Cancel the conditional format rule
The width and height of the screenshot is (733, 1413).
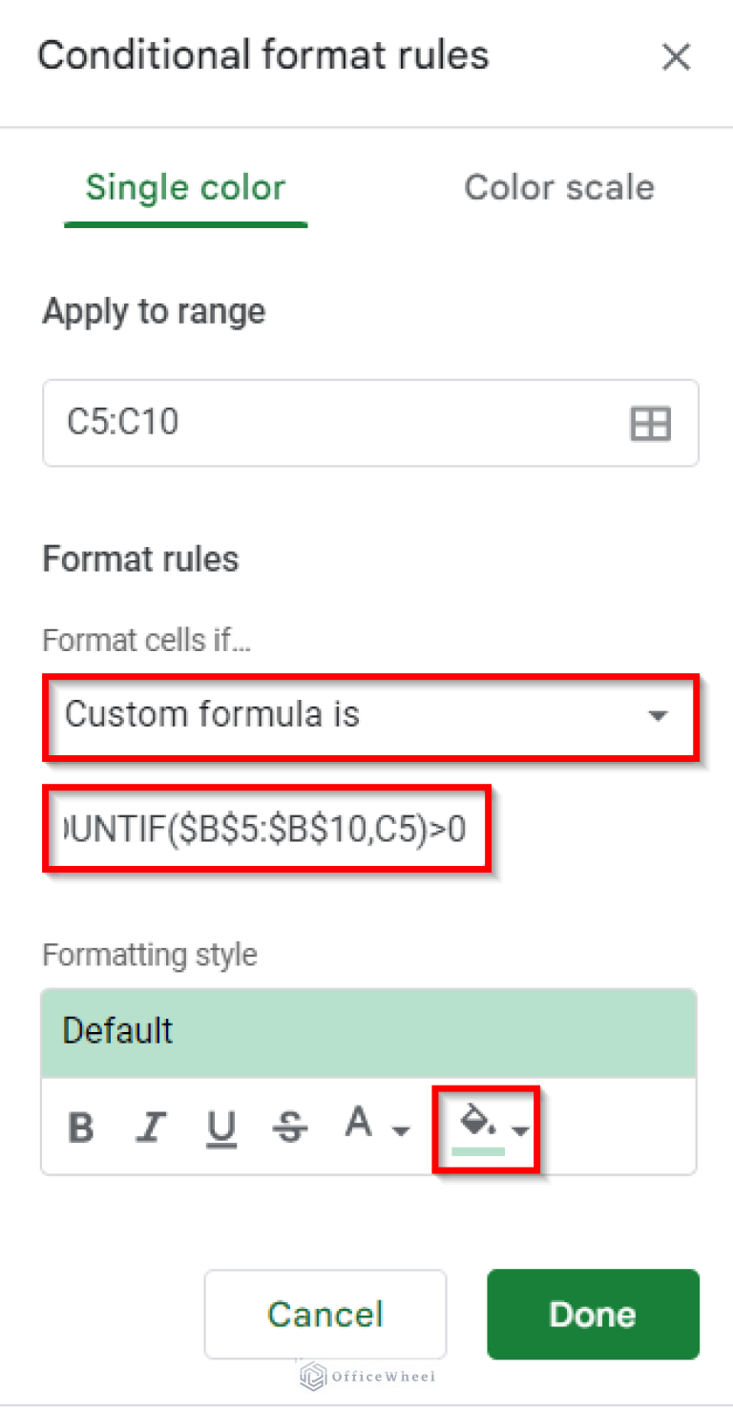click(325, 1314)
